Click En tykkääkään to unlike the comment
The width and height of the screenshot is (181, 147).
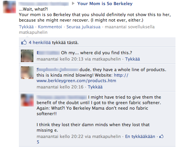[140, 136]
